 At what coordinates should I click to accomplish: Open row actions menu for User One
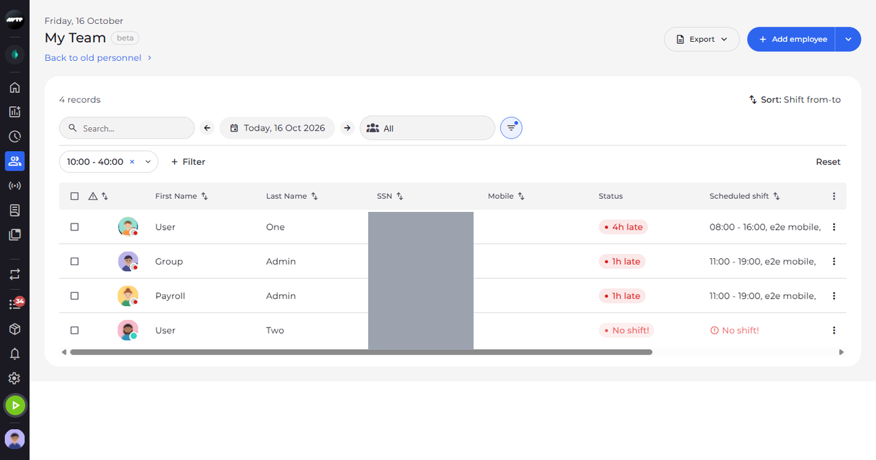tap(834, 227)
